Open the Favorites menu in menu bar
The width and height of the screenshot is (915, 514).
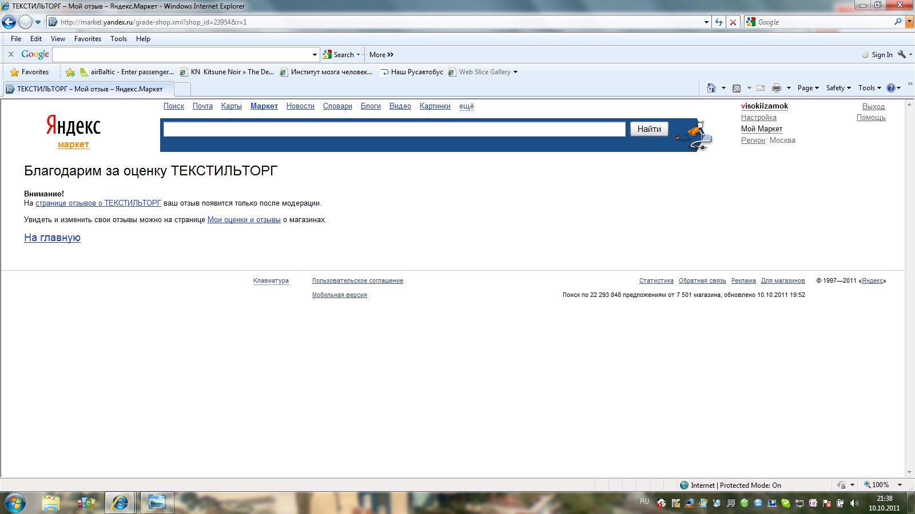[87, 39]
